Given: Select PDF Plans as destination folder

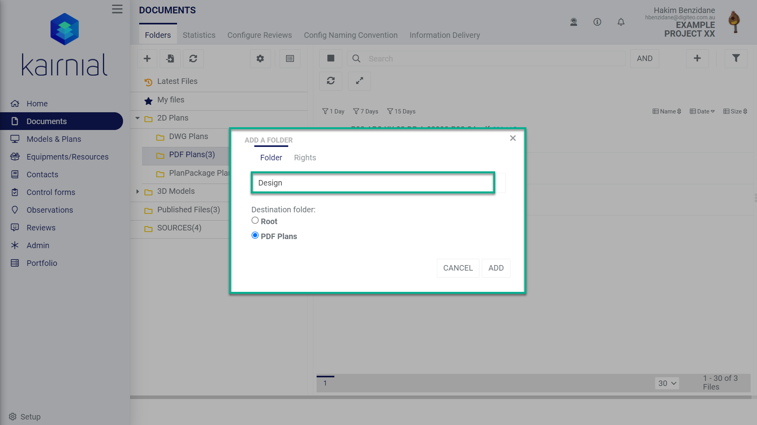Looking at the screenshot, I should tap(255, 235).
